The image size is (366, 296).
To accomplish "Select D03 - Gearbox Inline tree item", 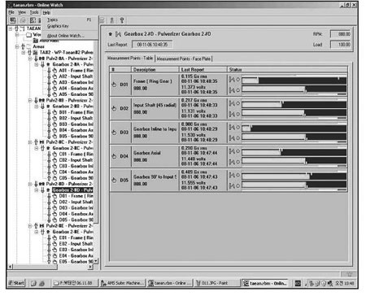I will coord(76,208).
